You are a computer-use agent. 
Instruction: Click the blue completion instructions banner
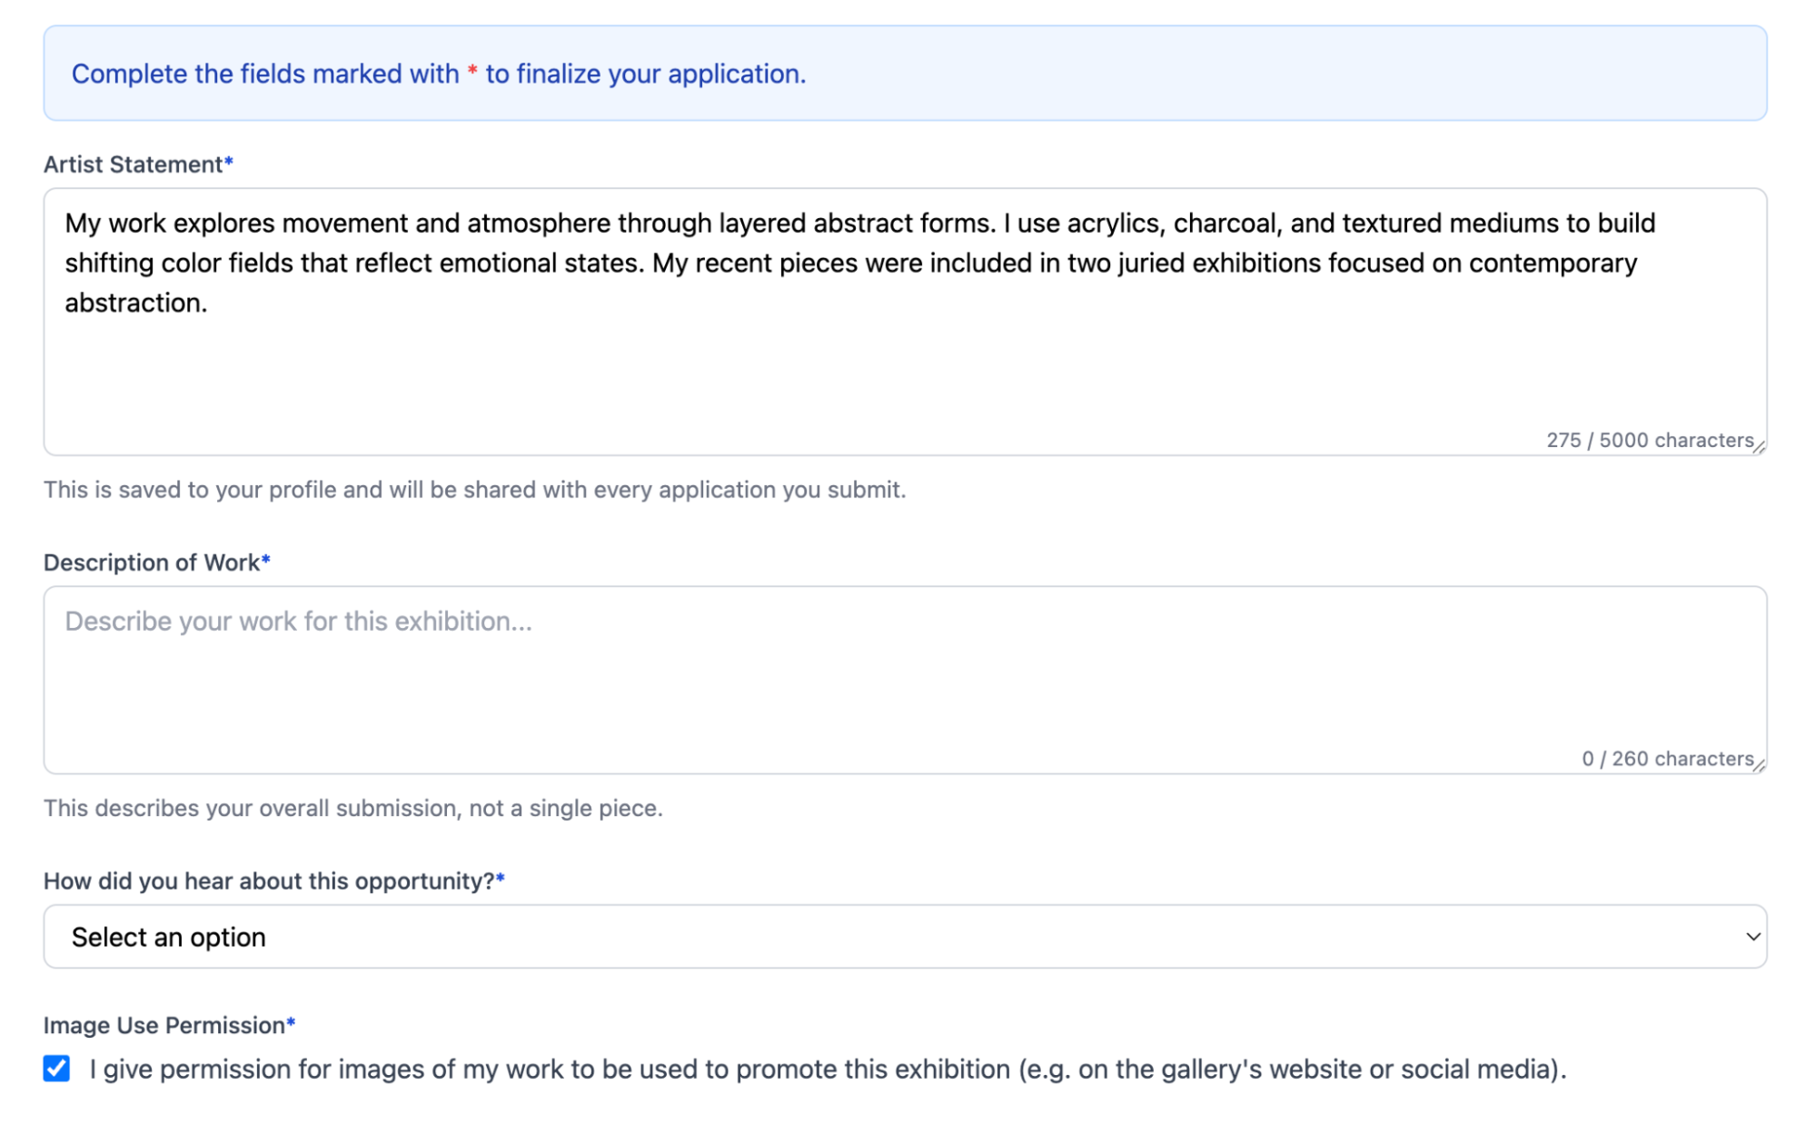pyautogui.click(x=905, y=74)
